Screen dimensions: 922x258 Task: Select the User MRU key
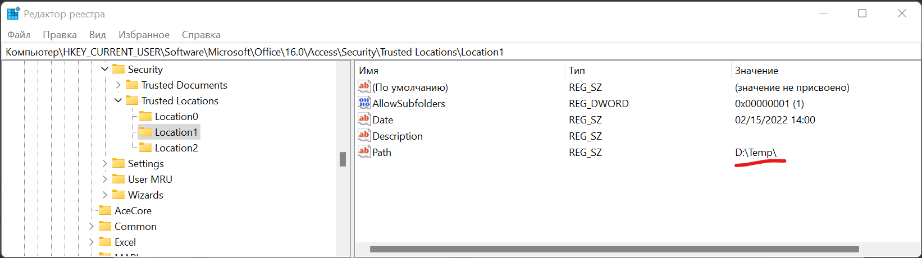tap(150, 179)
